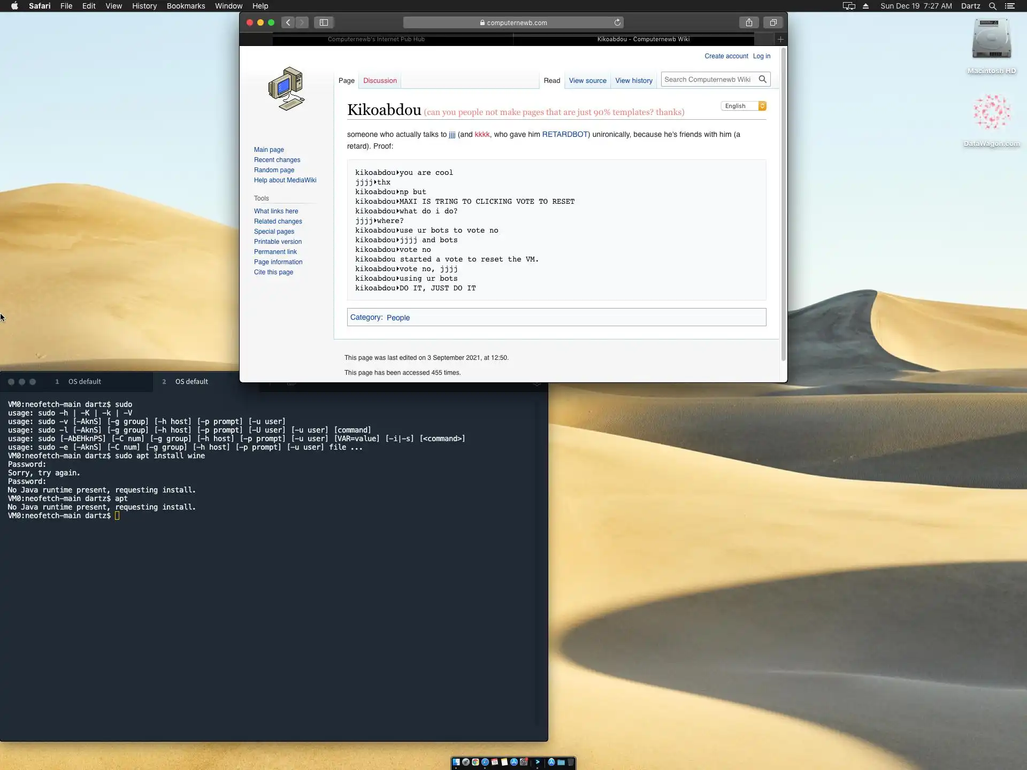Open the Bookmarks menu
The height and width of the screenshot is (770, 1027).
pyautogui.click(x=186, y=6)
